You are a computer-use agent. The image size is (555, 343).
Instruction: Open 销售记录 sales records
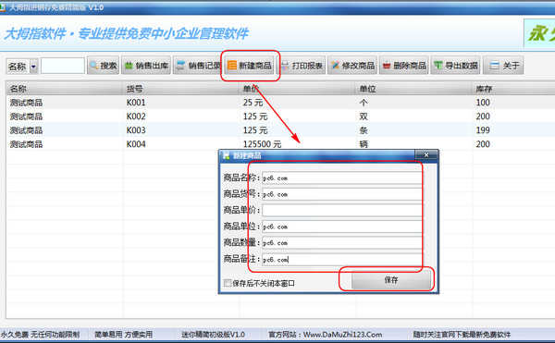click(198, 66)
